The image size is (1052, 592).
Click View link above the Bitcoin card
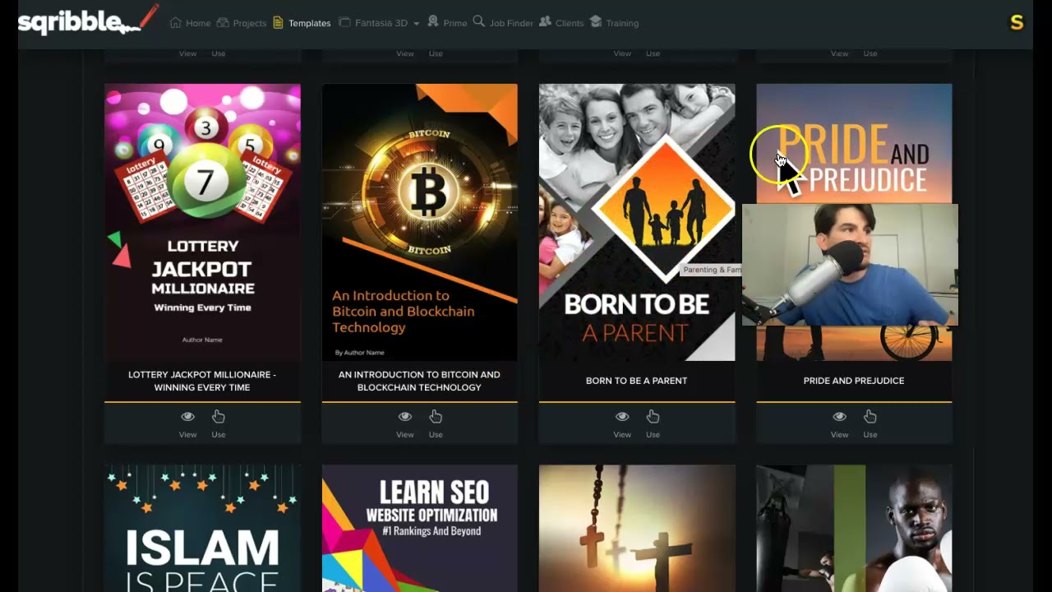tap(404, 53)
